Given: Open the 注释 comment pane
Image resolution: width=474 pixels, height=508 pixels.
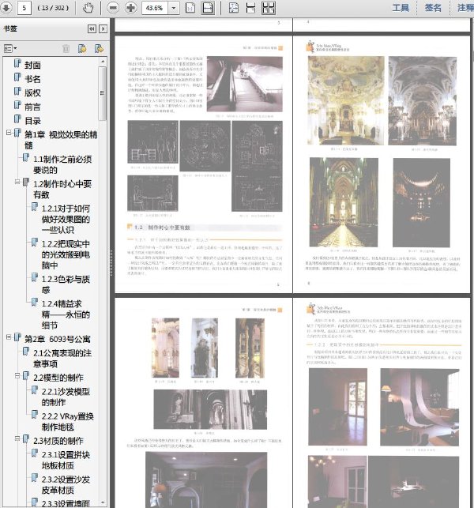Looking at the screenshot, I should (x=465, y=8).
